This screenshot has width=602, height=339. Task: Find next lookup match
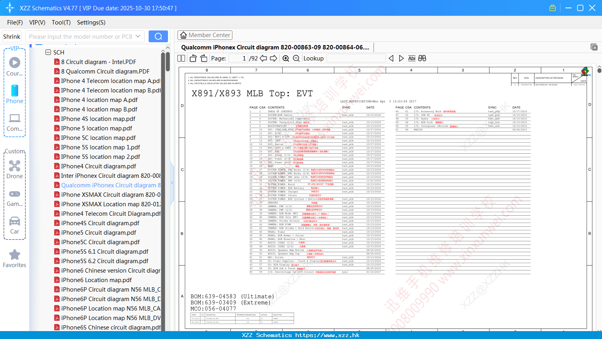coord(401,58)
